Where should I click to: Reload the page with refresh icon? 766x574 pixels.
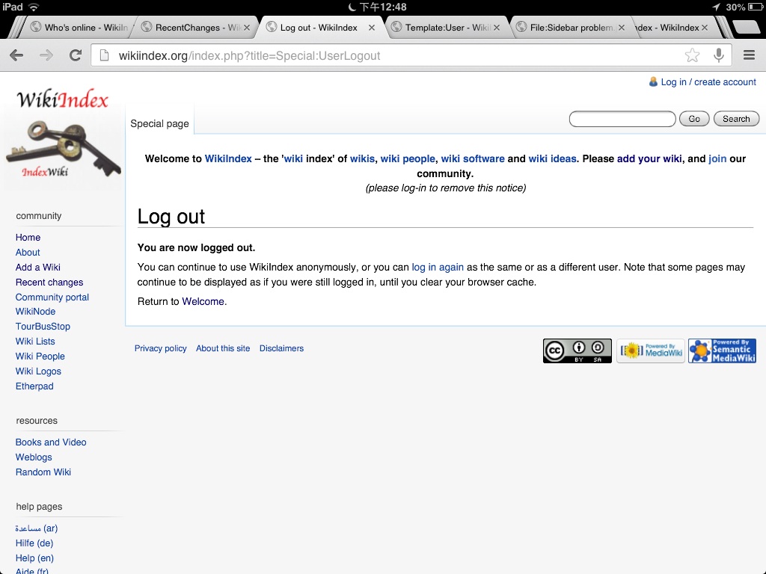(75, 55)
